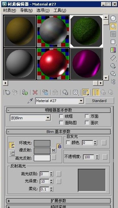Image resolution: width=118 pixels, height=208 pixels.
Task: Select the red glossy sphere sample slot
Action: [x=53, y=64]
